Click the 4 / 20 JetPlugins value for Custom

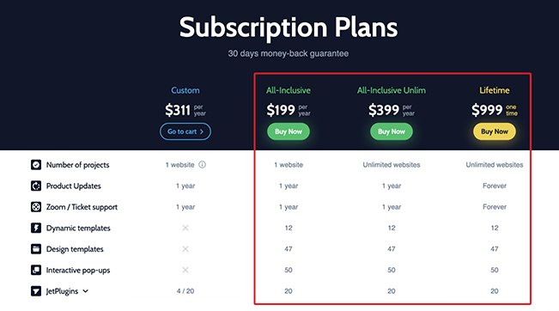coord(185,291)
